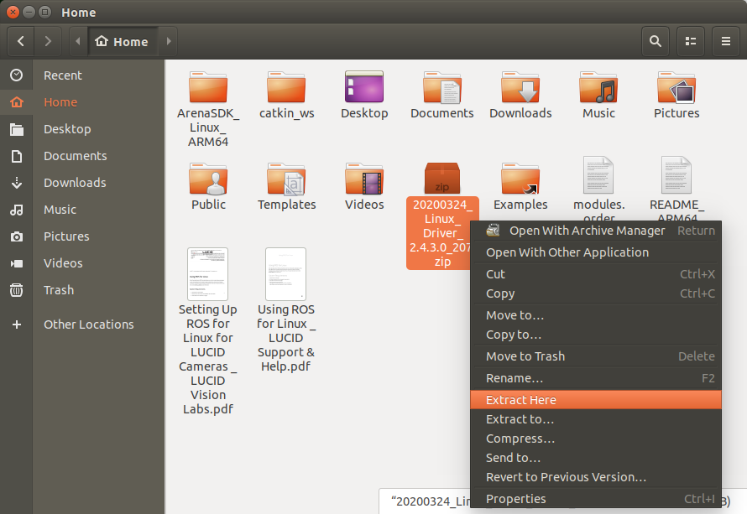Screen dimensions: 747x514
Task: Toggle list view icon in toolbar
Action: [x=691, y=40]
